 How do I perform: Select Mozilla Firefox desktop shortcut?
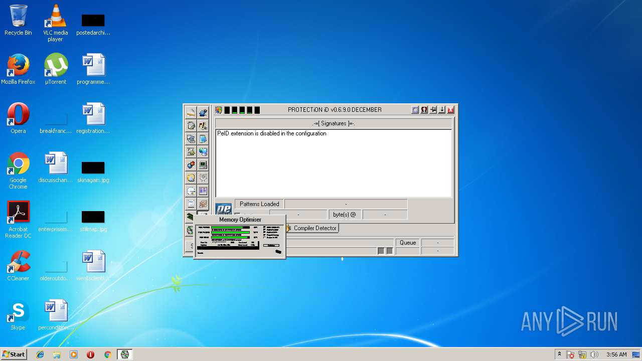pyautogui.click(x=18, y=69)
